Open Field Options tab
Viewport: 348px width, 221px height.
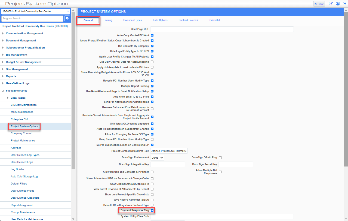(160, 20)
